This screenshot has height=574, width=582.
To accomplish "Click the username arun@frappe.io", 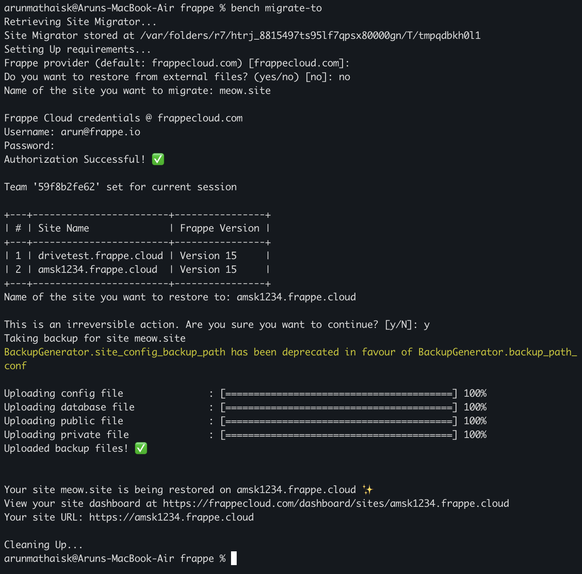I will pyautogui.click(x=101, y=132).
